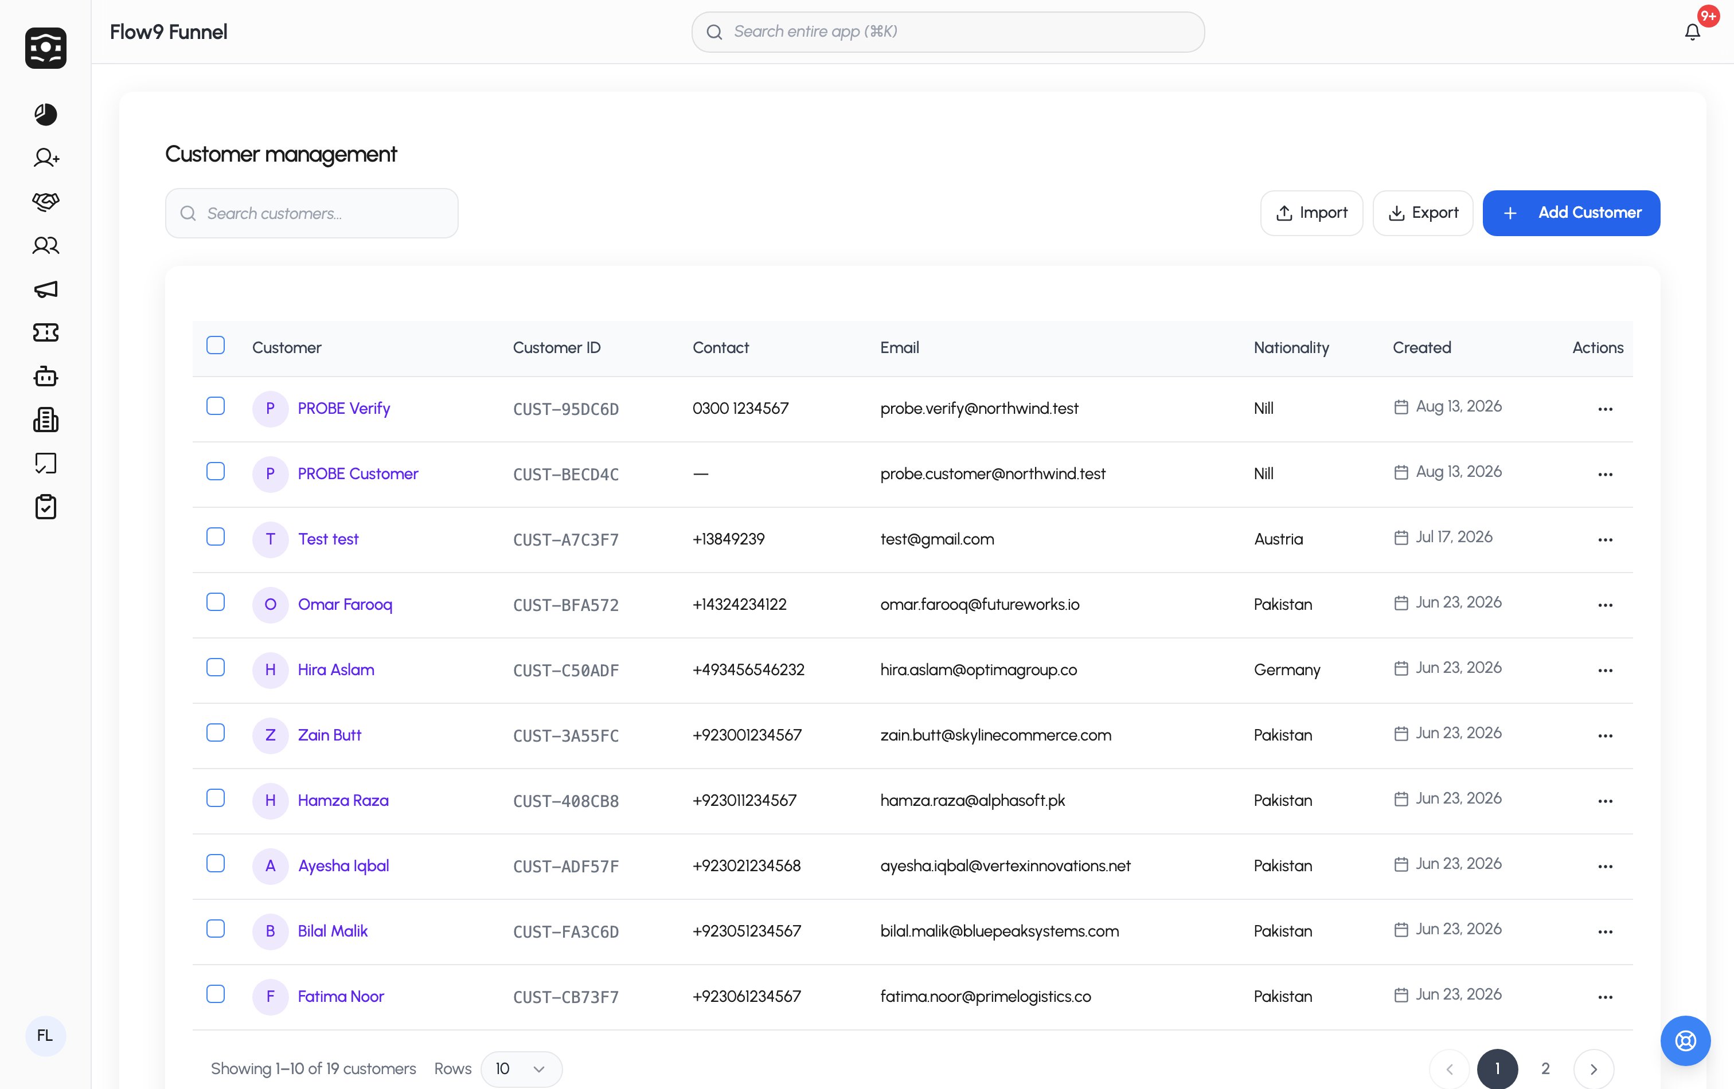Check the Bilal Malik row checkbox
Viewport: 1734px width, 1089px height.
[x=215, y=929]
